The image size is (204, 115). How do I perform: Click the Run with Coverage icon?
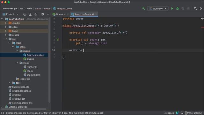(x=183, y=9)
